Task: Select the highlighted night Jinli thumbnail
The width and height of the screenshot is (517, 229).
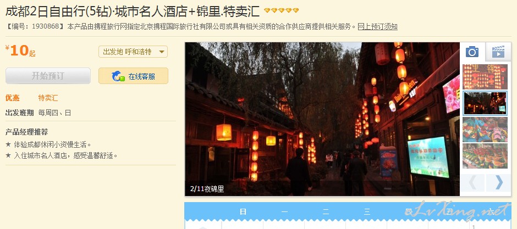Action: pyautogui.click(x=485, y=103)
